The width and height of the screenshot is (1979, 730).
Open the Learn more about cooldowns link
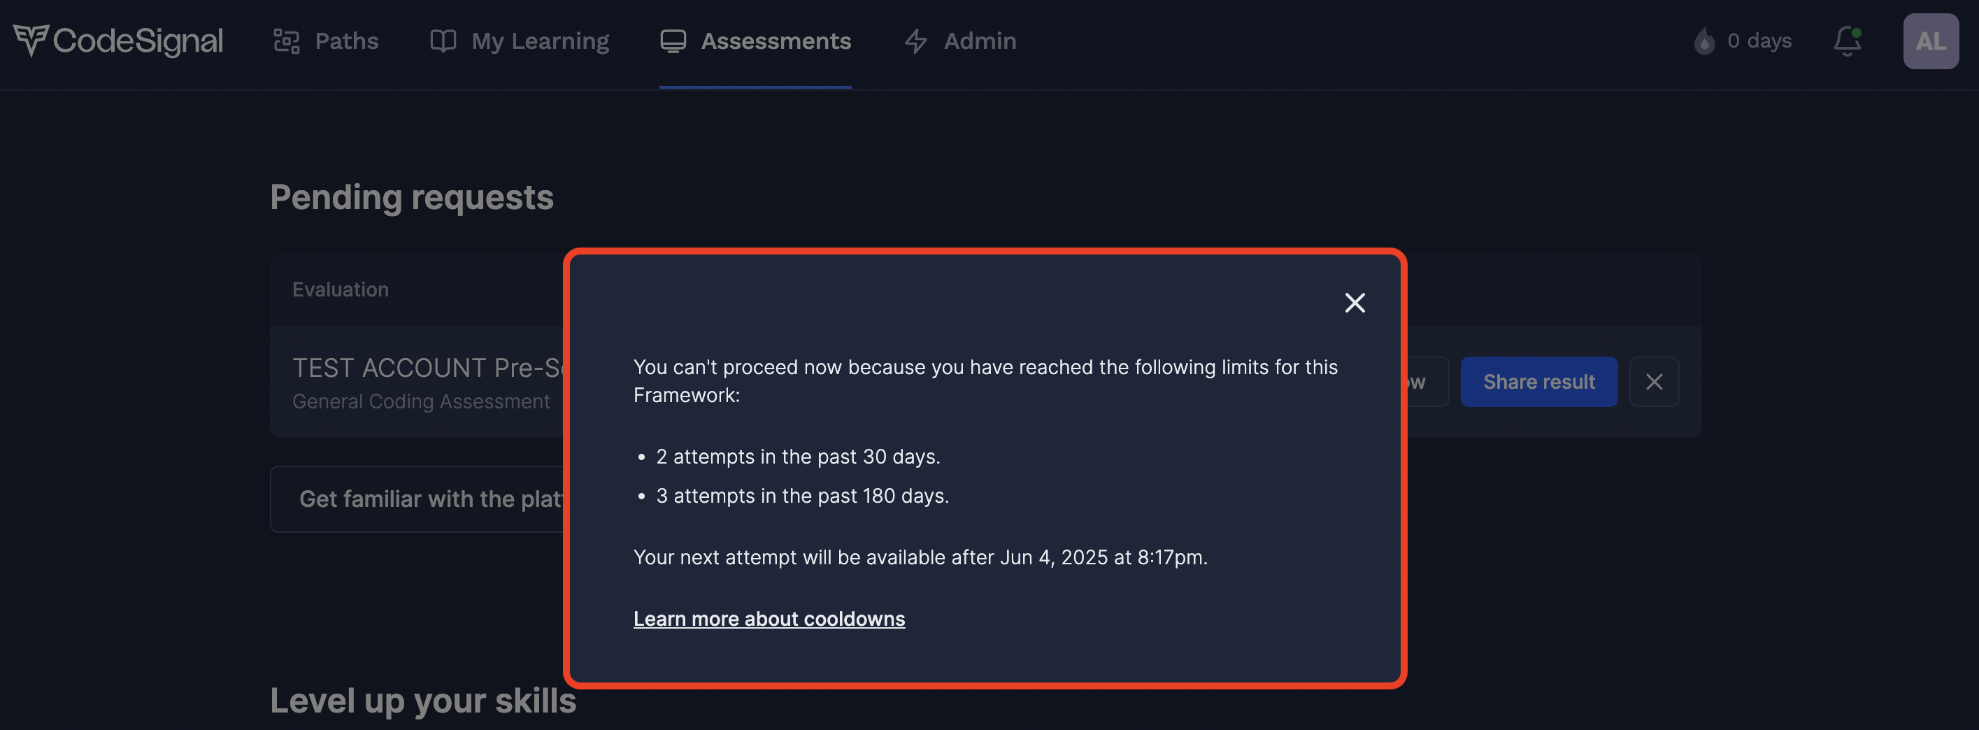[769, 619]
